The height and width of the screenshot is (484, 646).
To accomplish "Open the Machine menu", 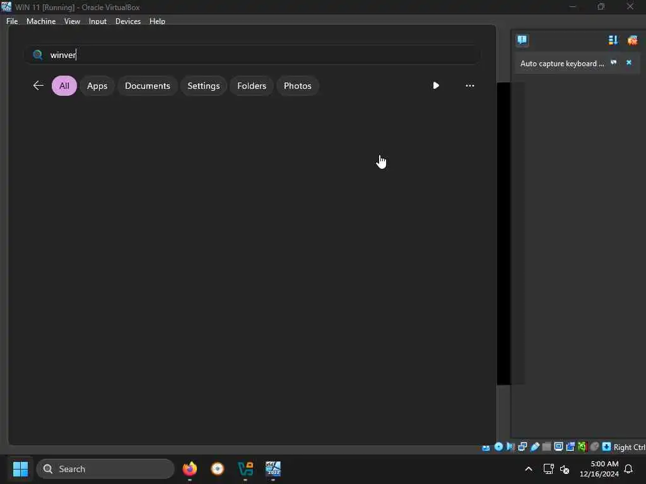I will (41, 21).
